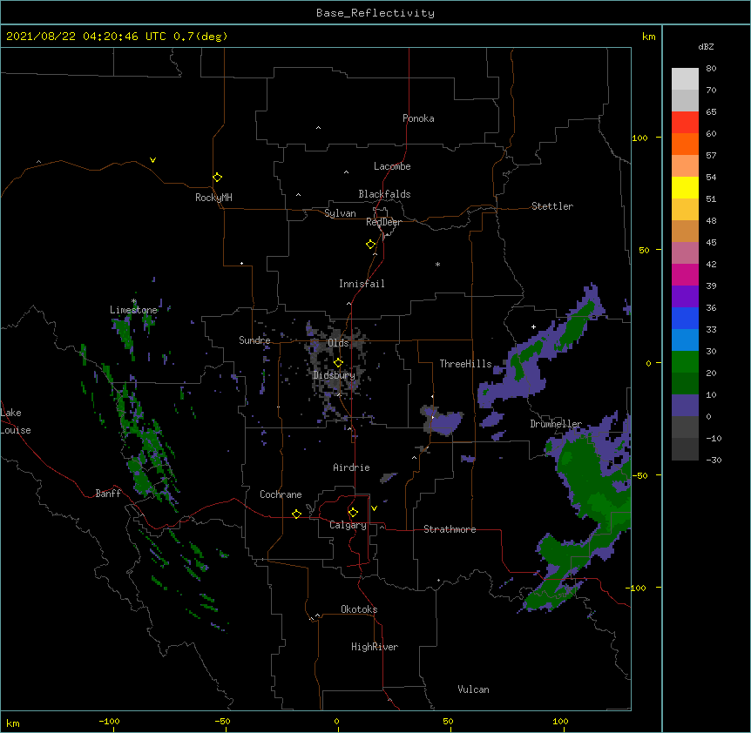The image size is (751, 733).
Task: Click the green 30 dBZ color swatch
Action: coord(685,362)
